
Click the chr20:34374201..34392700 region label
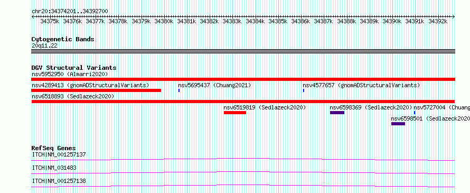point(70,11)
